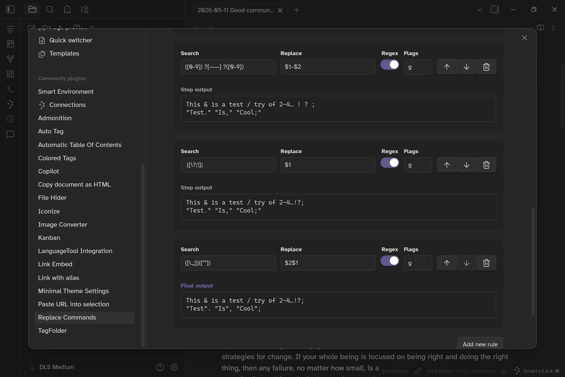
Task: Open Templates settings
Action: (84, 54)
